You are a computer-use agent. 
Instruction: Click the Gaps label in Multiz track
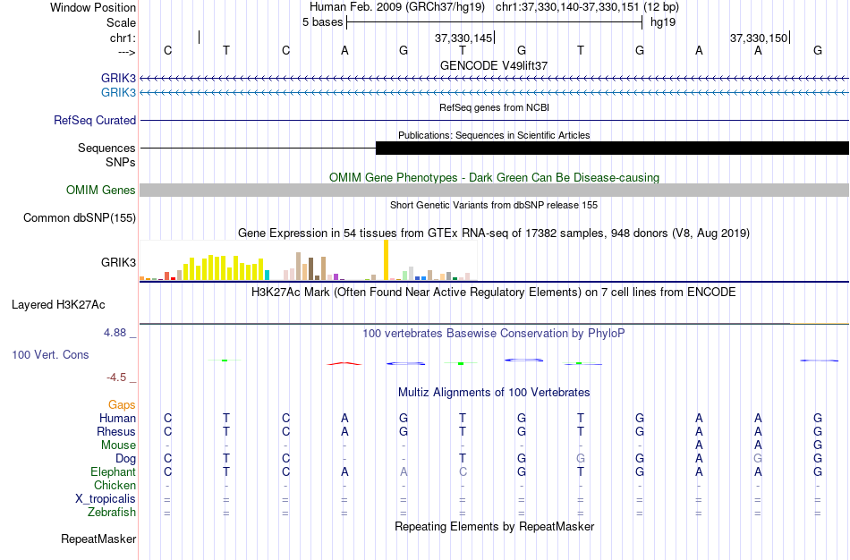(x=122, y=405)
